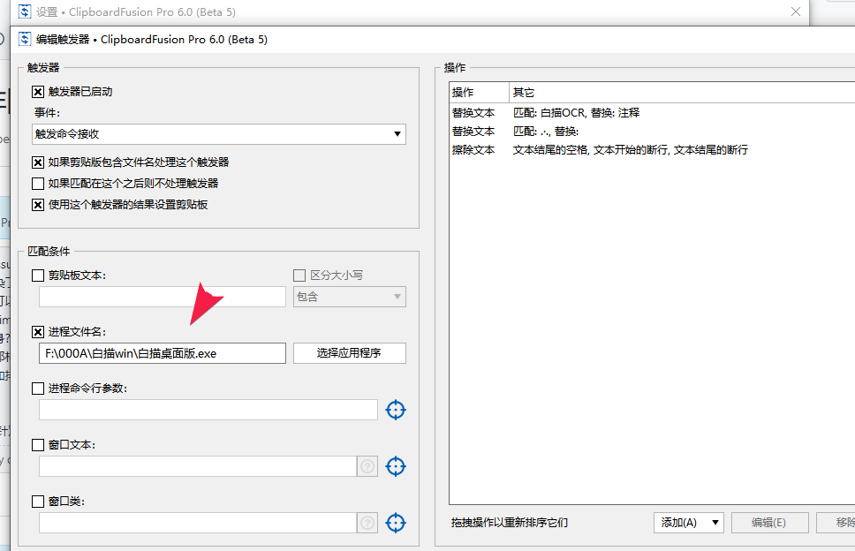
Task: Click target picker icon for 窗口类
Action: coord(396,523)
